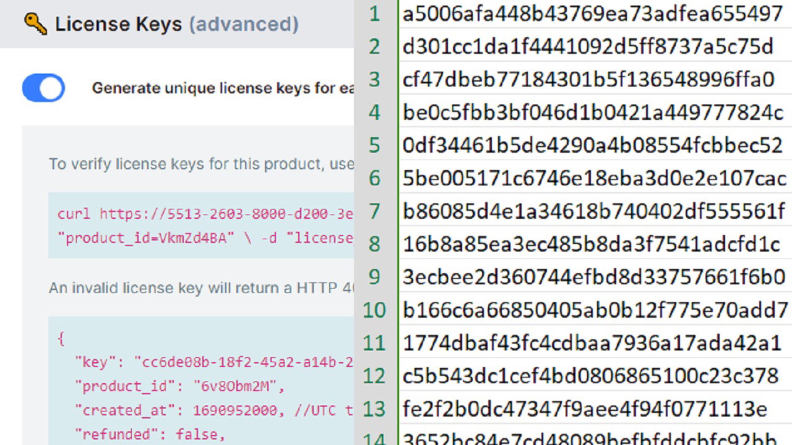Select the cell with key be0c5fbb3bf0

coord(593,112)
